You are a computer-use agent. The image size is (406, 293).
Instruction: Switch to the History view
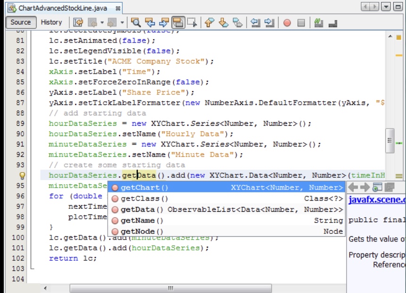click(51, 22)
